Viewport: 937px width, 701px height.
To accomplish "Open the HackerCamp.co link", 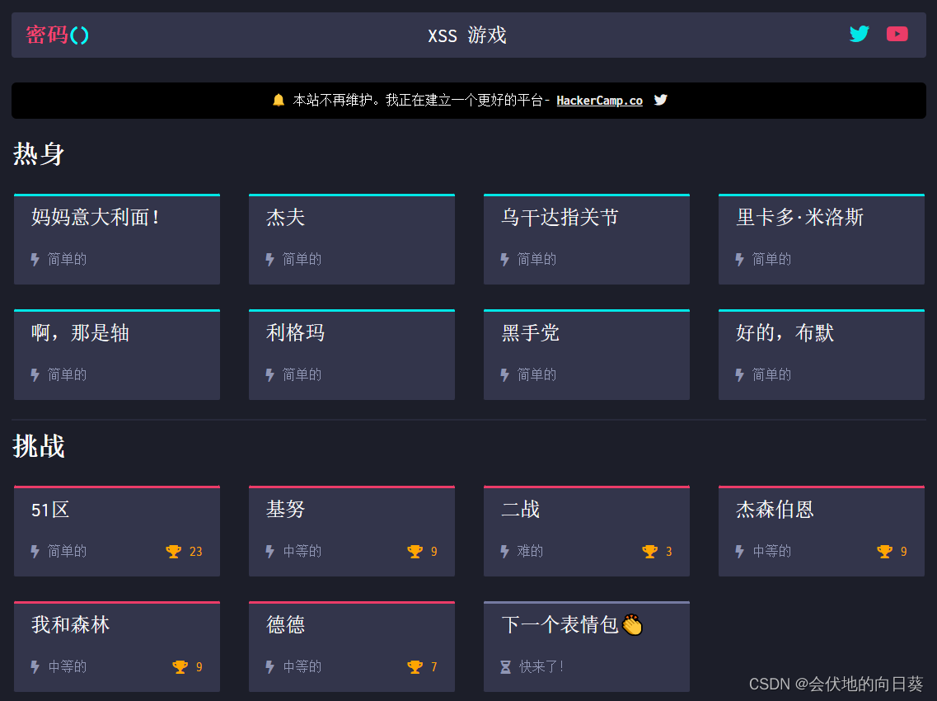I will [599, 100].
